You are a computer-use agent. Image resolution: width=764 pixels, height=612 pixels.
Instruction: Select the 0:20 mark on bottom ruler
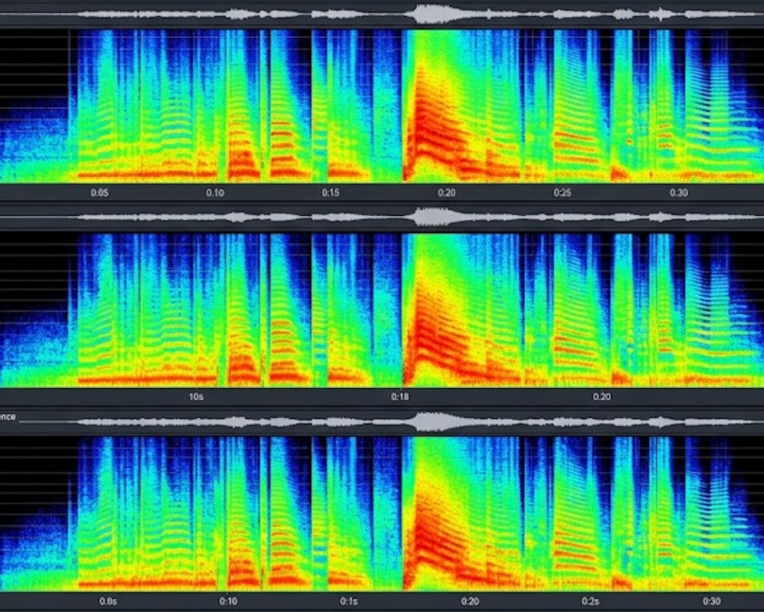point(469,601)
